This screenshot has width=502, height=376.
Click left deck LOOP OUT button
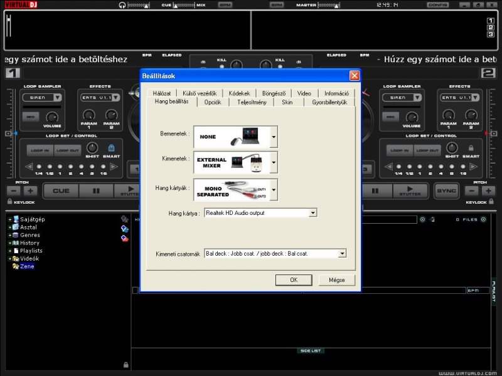click(x=68, y=150)
